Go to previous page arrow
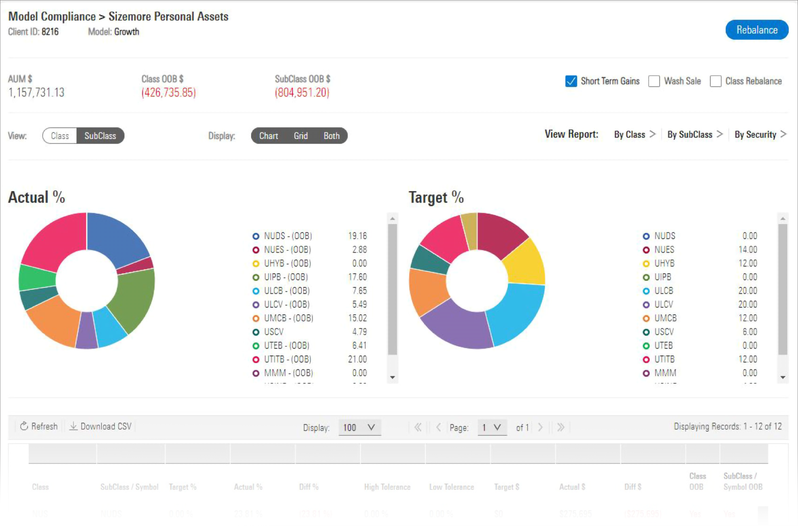 [x=438, y=427]
